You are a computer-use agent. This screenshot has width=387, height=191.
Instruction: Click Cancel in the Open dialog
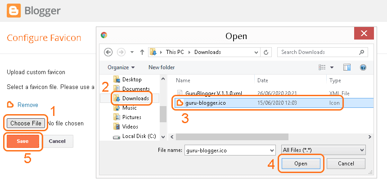[346, 164]
